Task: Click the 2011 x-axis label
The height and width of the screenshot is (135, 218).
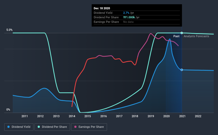Action: click(25, 116)
